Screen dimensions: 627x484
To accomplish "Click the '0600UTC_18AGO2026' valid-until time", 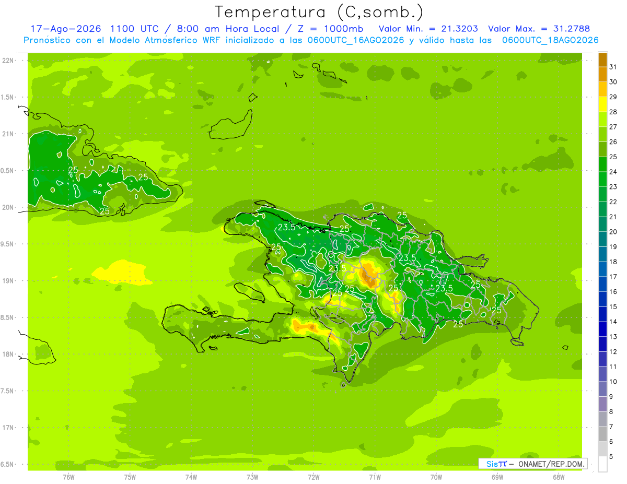I will 550,40.
